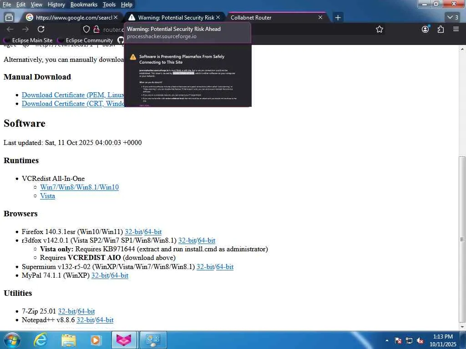This screenshot has width=466, height=349.
Task: Open the Bookmarks menu
Action: pos(84,5)
